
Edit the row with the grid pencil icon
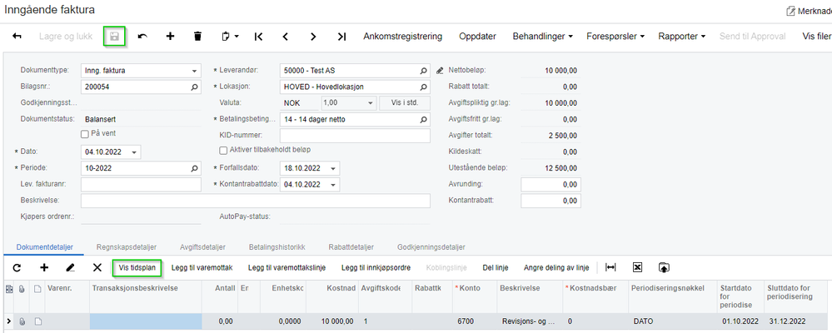pyautogui.click(x=71, y=268)
